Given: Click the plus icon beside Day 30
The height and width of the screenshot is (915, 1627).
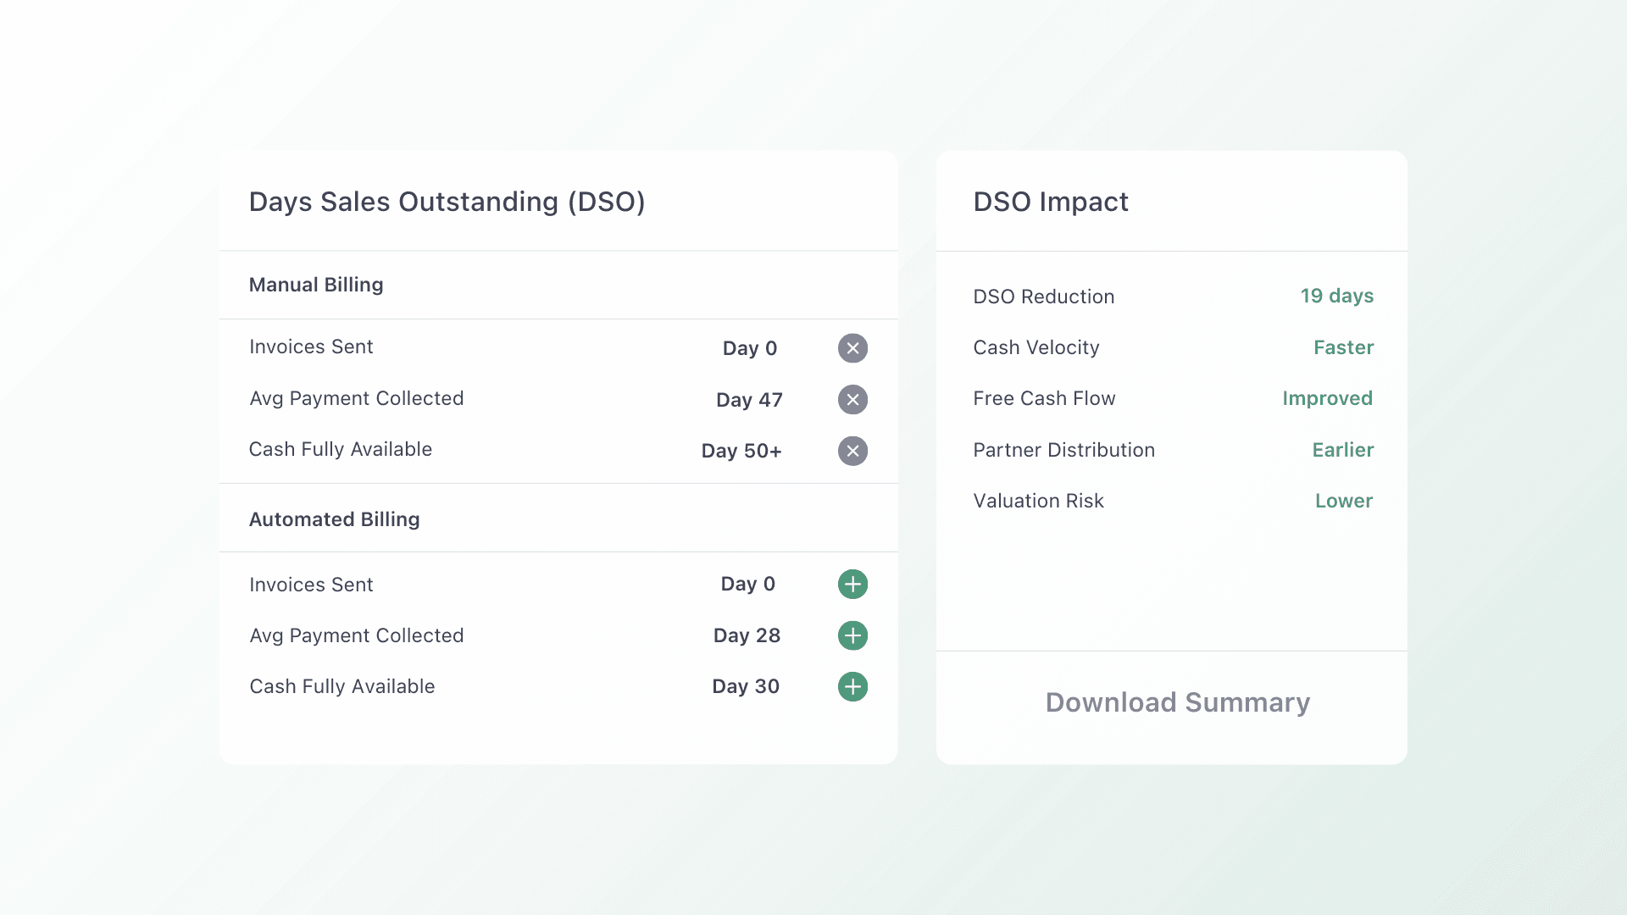Looking at the screenshot, I should click(852, 686).
